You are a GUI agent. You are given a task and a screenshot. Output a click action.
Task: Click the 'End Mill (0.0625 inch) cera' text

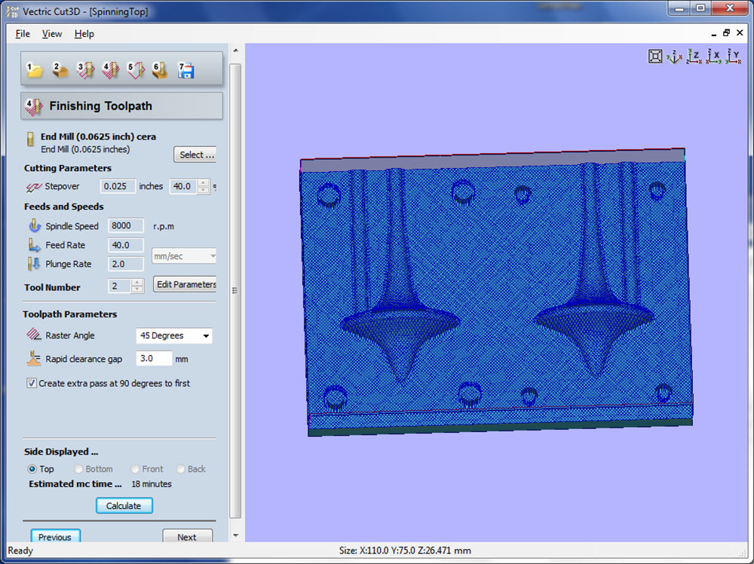click(98, 136)
